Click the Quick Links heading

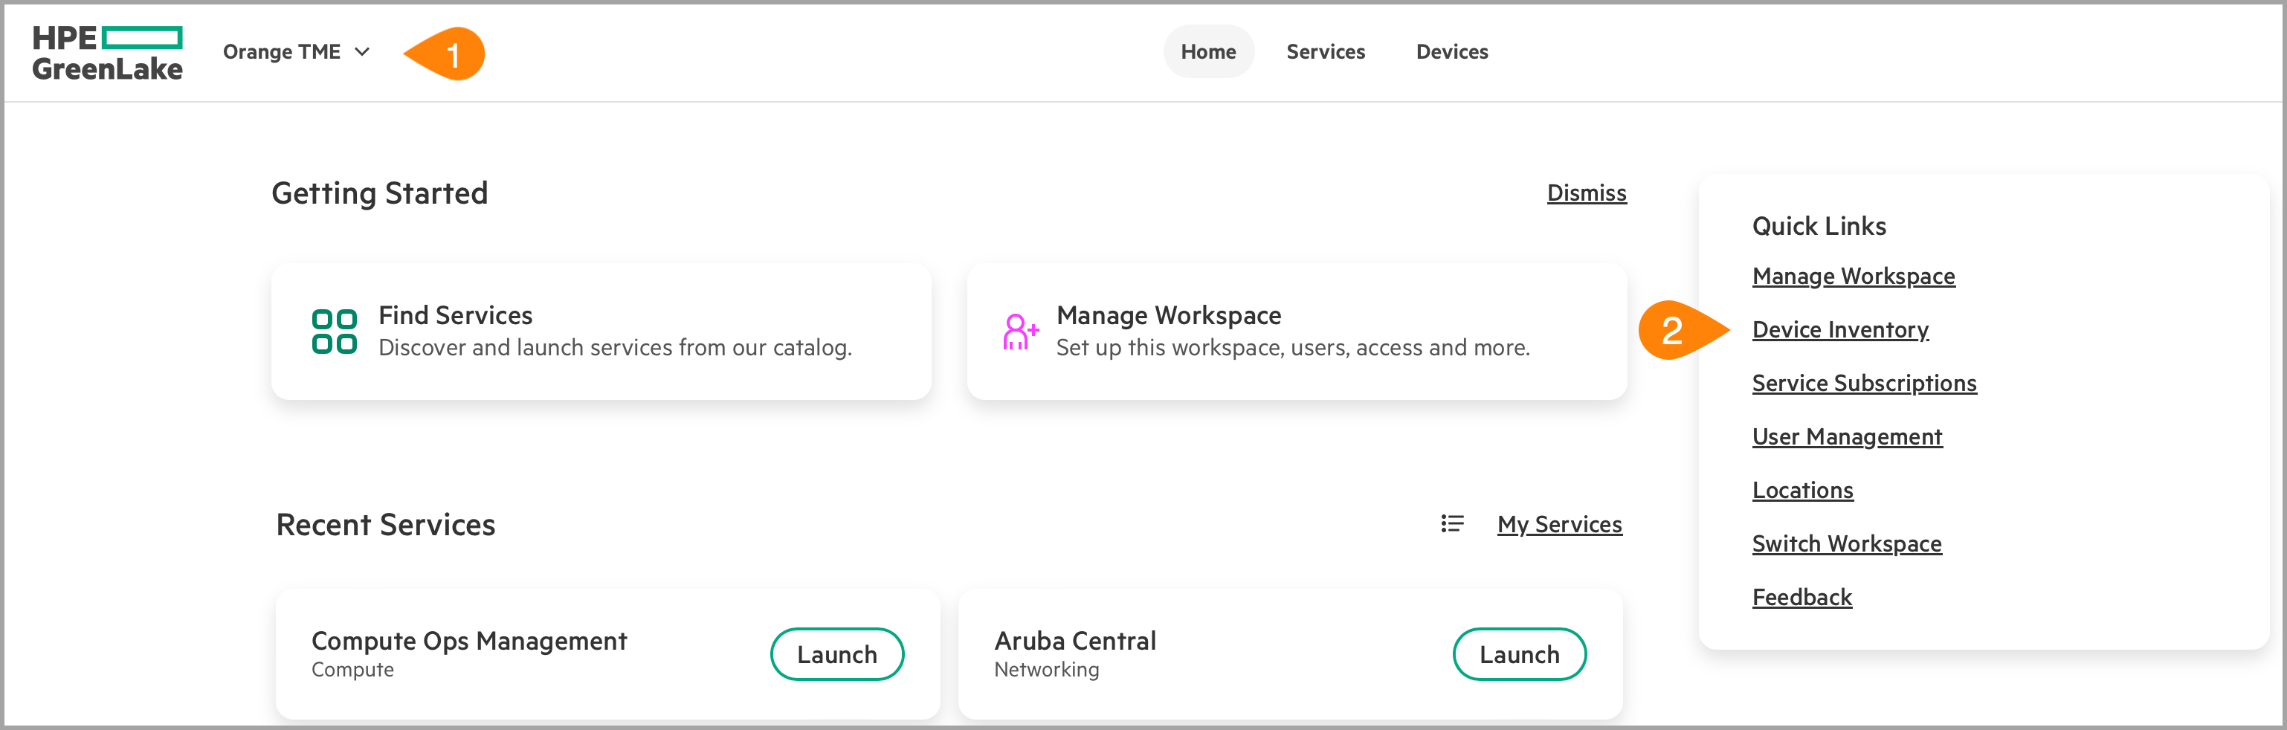1819,225
